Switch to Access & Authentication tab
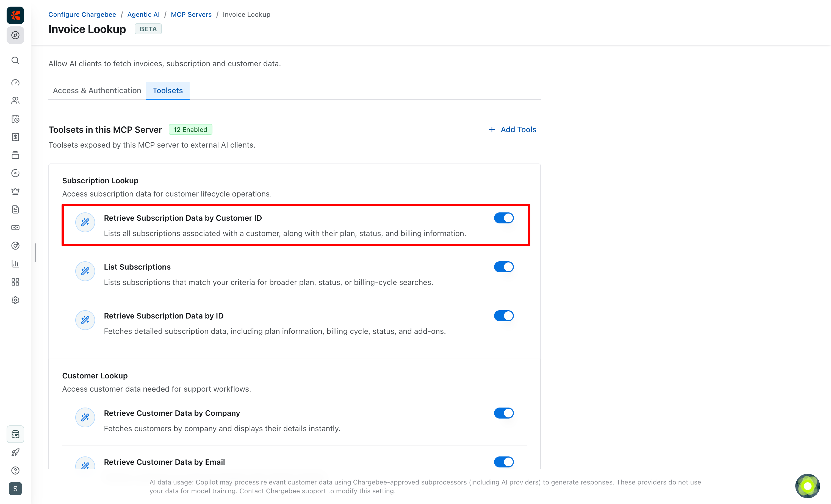 tap(97, 90)
